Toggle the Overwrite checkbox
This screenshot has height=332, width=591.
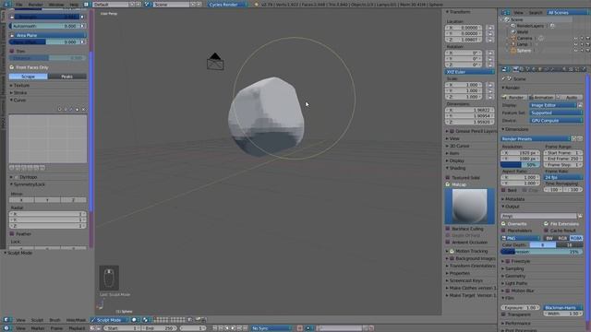503,223
